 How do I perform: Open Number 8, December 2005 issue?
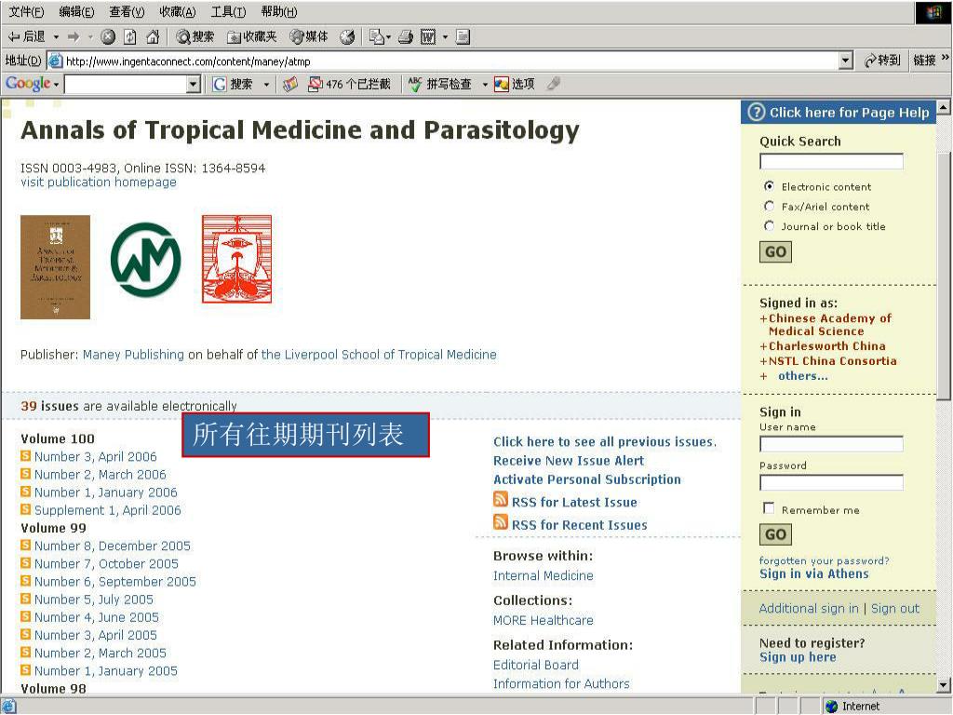(x=113, y=546)
